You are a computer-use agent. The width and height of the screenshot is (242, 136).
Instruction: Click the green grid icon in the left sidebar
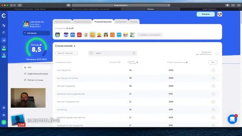click(4, 122)
